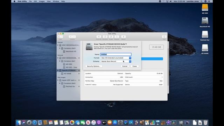This screenshot has height=126, width=224.
Task: Click the Name text field
Action: click(116, 55)
